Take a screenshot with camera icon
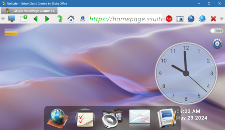 [x=180, y=19]
